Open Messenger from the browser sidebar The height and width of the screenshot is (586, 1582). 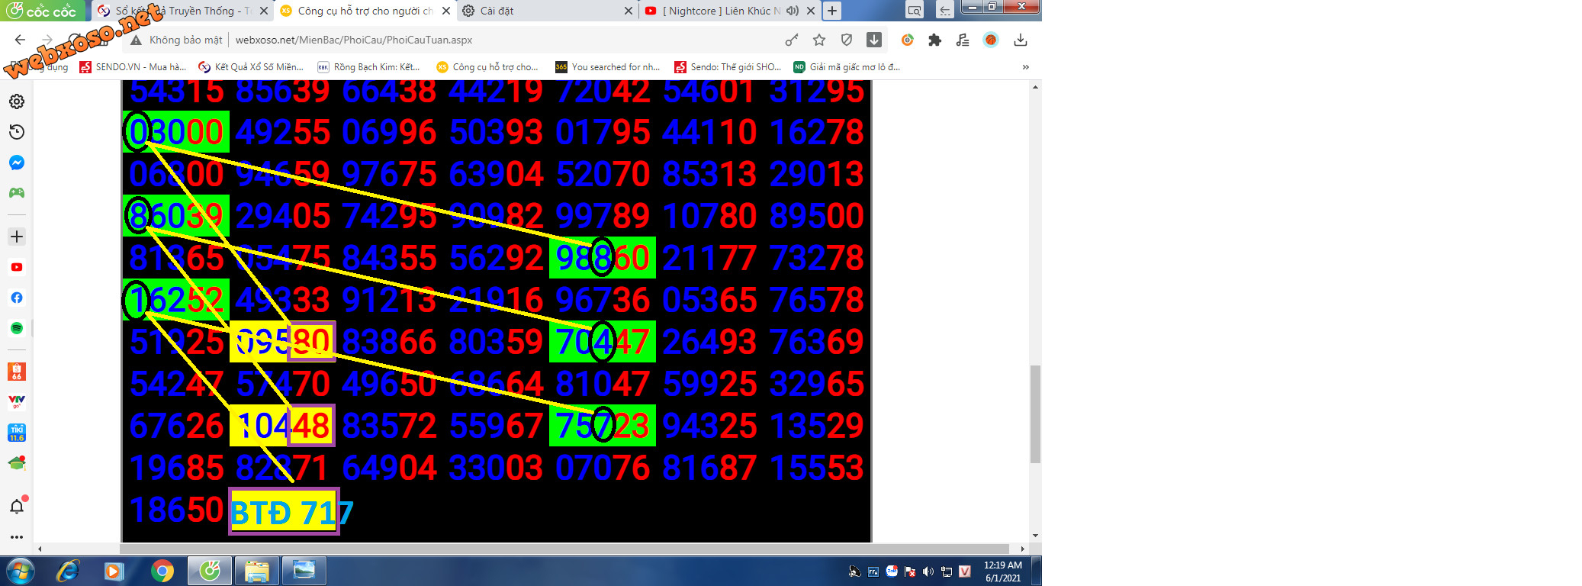17,163
